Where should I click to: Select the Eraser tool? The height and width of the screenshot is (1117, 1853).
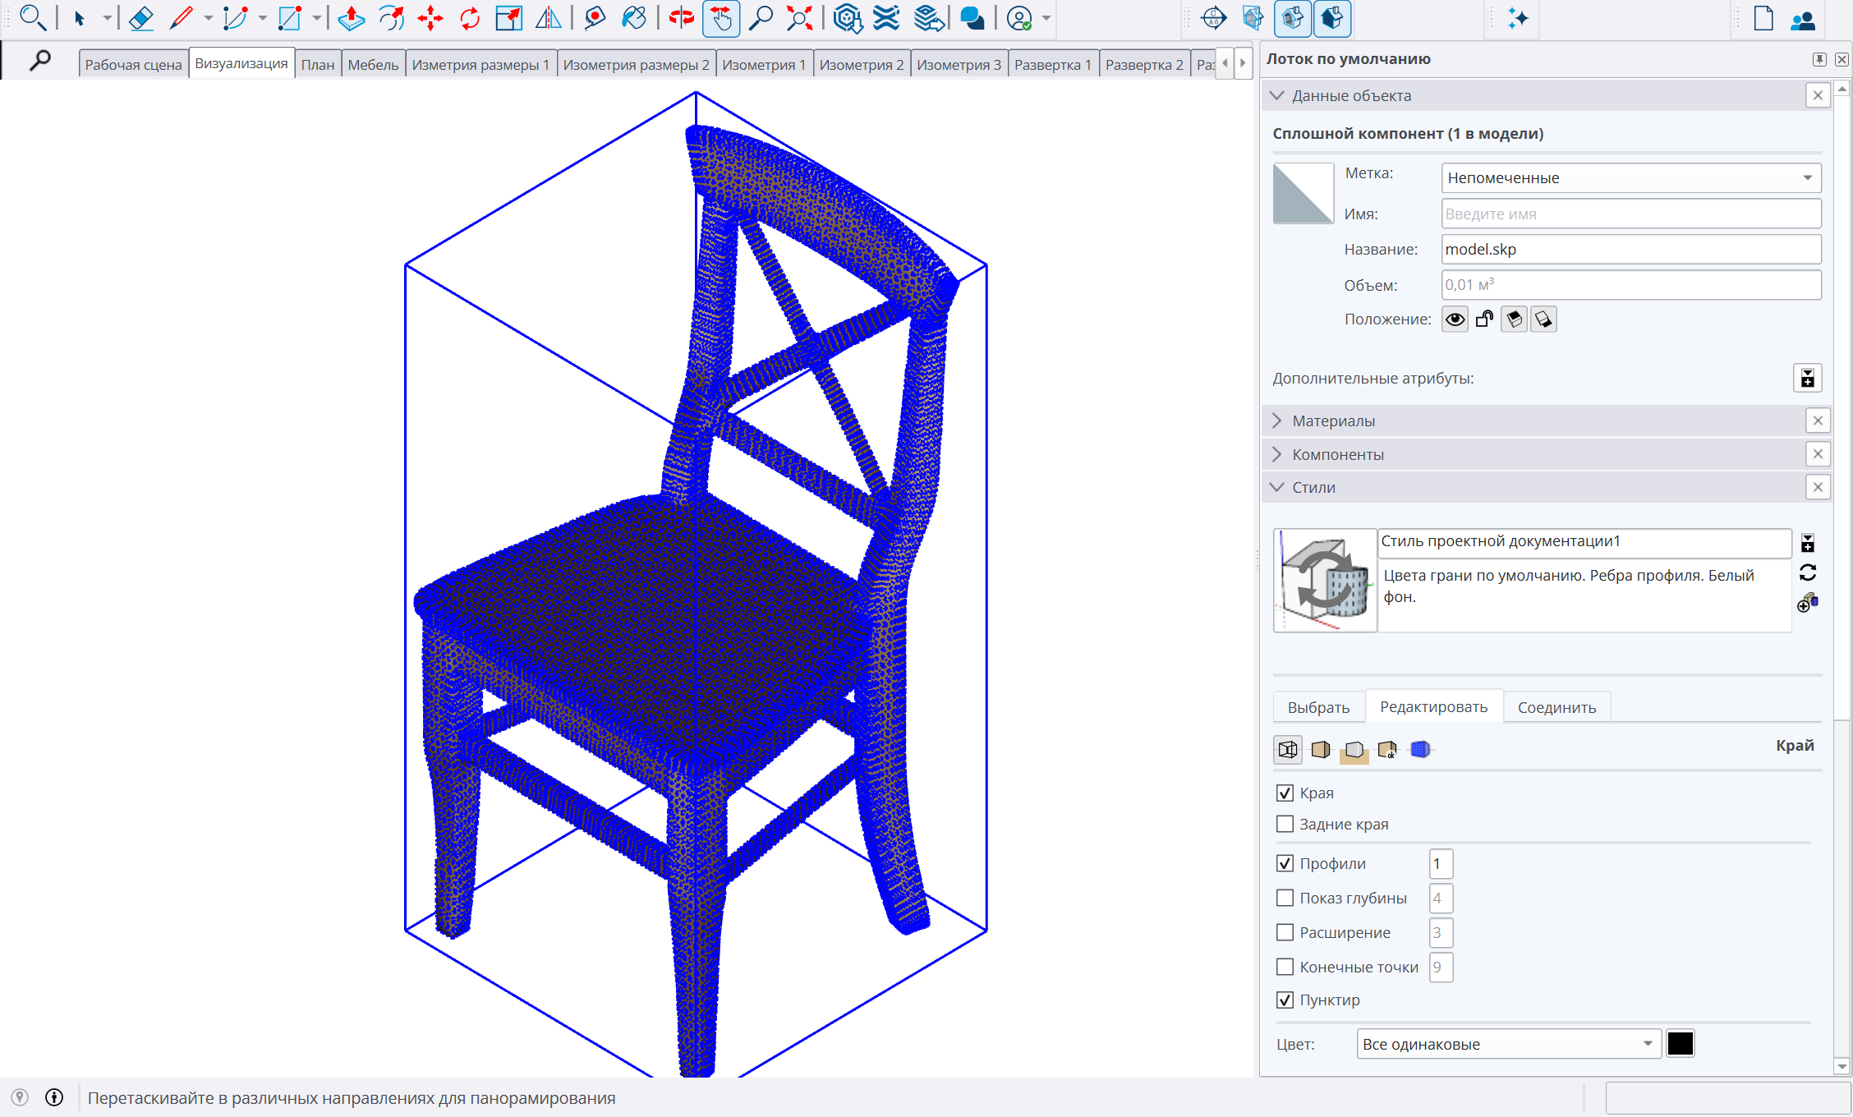coord(141,18)
